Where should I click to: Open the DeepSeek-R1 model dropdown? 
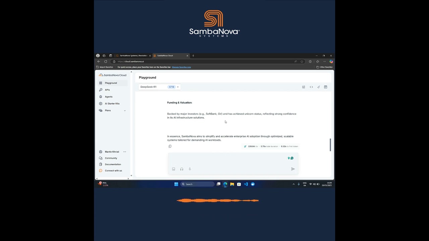coord(159,87)
